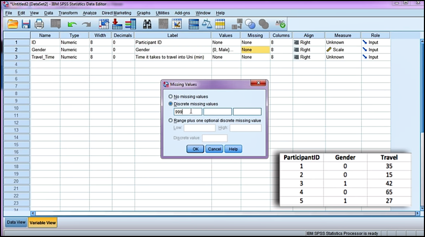
Task: Click the Discrete value input field
Action: (x=215, y=138)
